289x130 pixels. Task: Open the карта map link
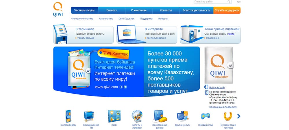[x=231, y=34]
